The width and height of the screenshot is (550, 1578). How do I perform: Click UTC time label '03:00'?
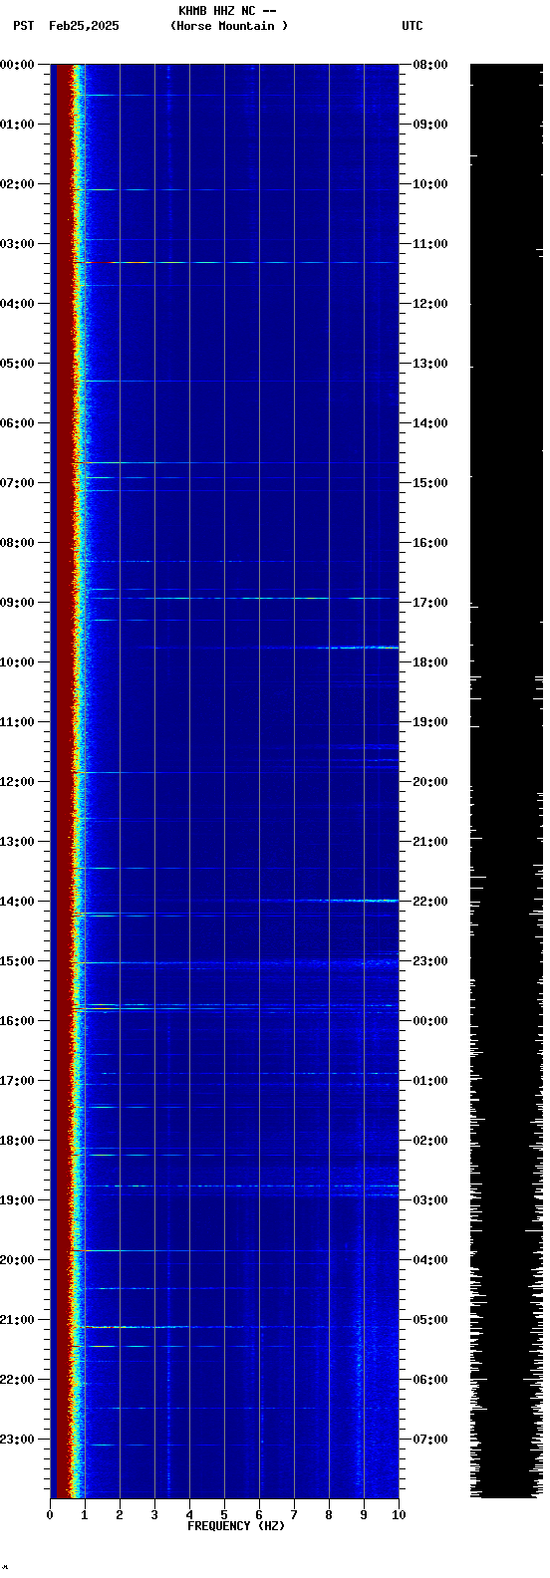point(430,1200)
